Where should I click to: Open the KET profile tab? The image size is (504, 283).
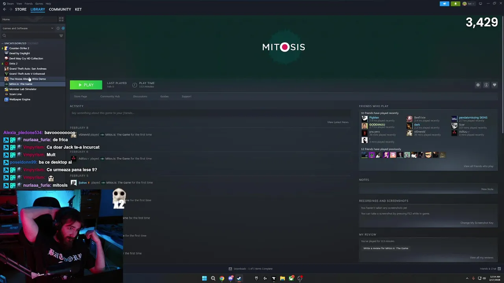[78, 9]
